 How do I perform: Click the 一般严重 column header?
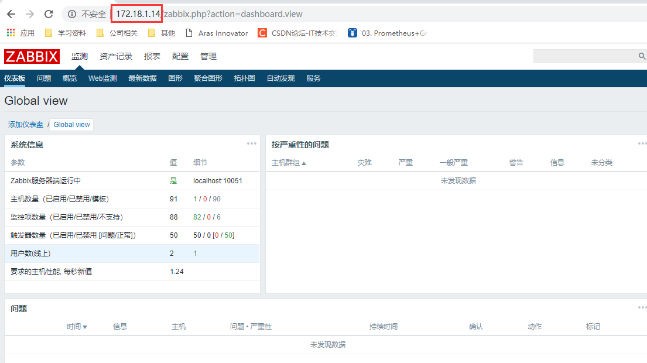click(x=454, y=163)
